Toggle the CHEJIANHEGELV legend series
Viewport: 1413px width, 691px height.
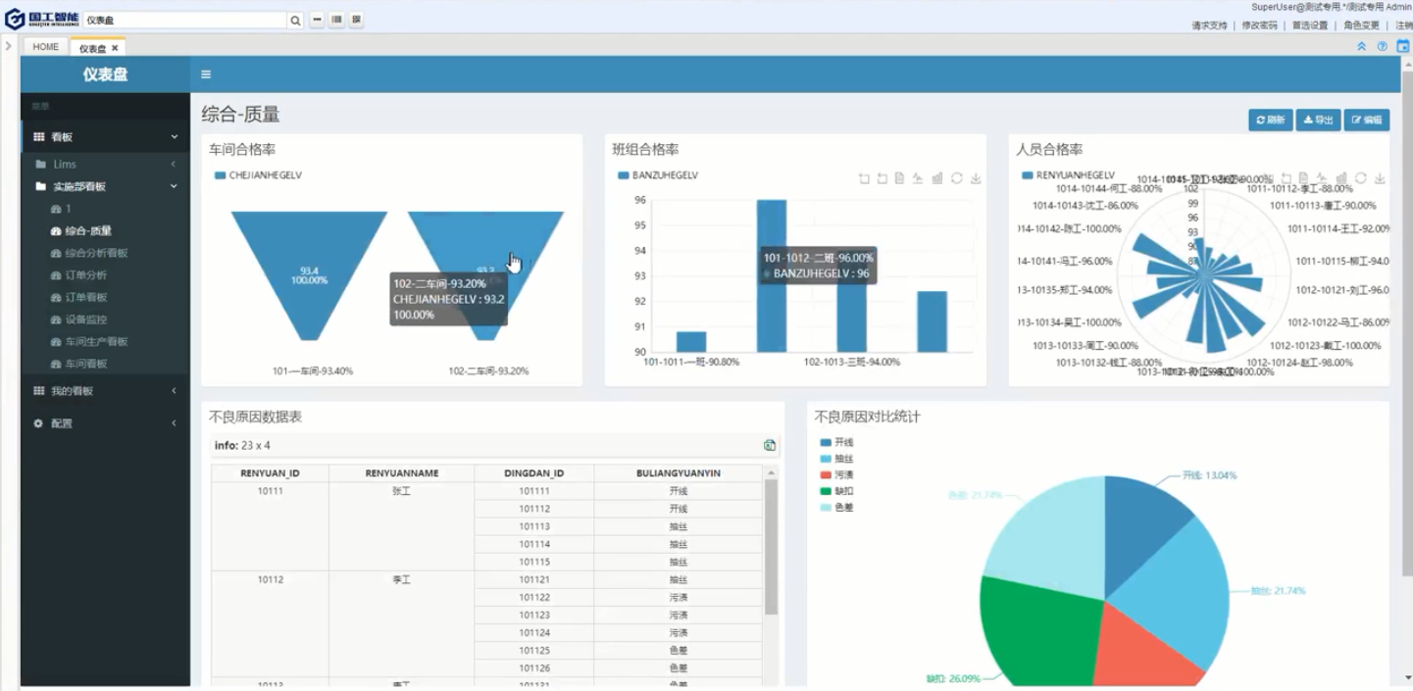(x=257, y=175)
